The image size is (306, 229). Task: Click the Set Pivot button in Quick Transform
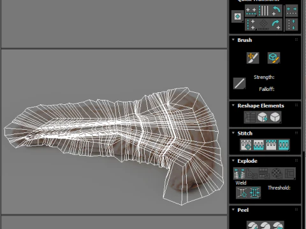pyautogui.click(x=237, y=17)
